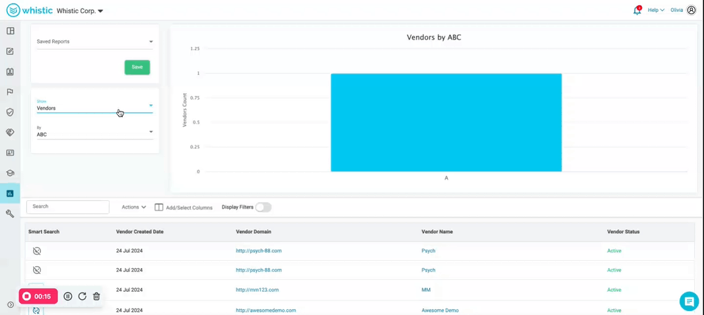
Task: Click Smart Search icon in Awesome Demo row
Action: click(x=36, y=310)
